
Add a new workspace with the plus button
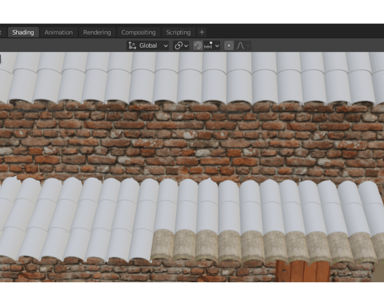(202, 32)
